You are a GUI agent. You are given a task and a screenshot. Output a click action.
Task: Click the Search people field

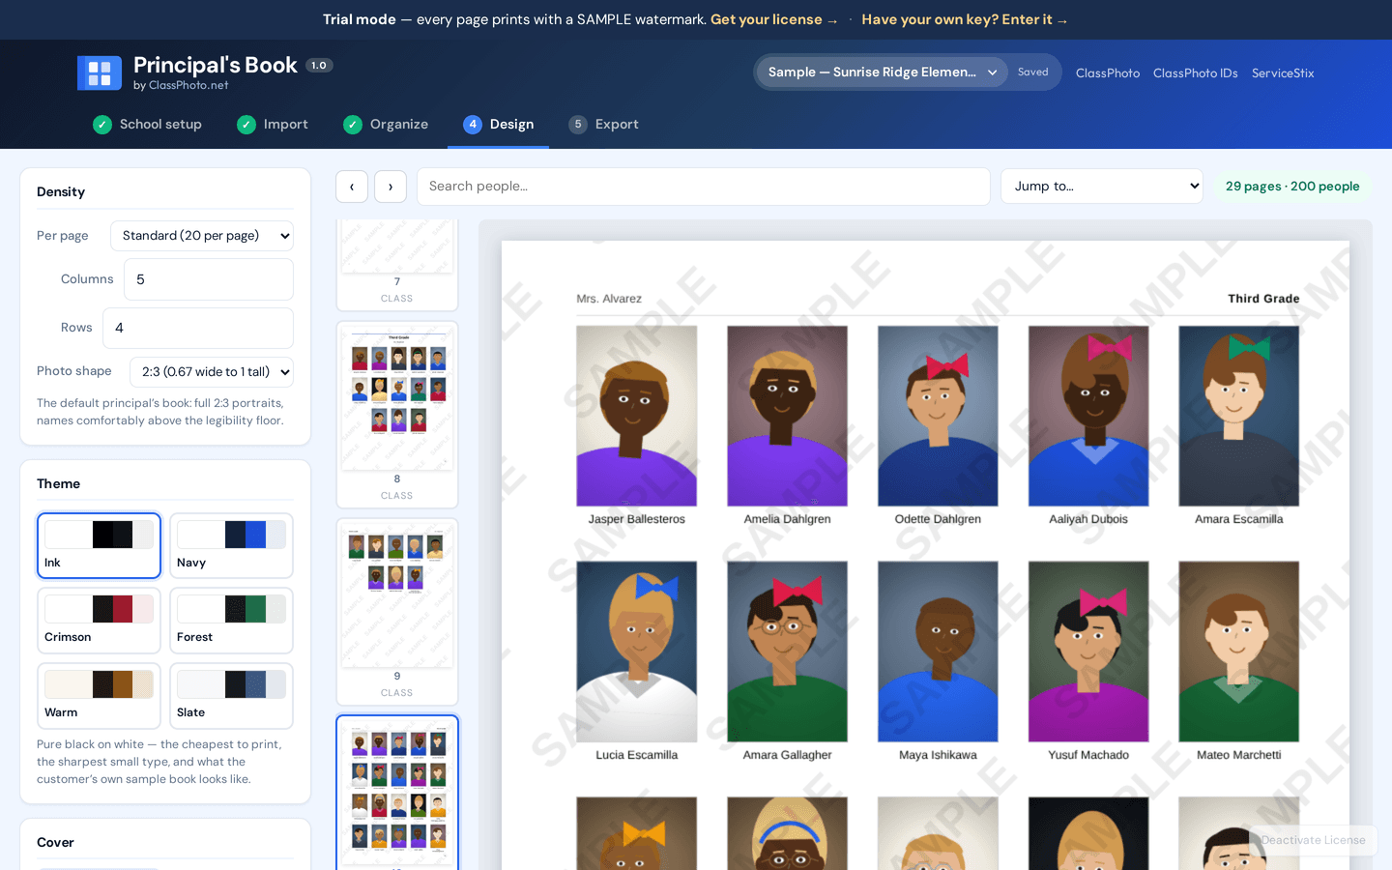pyautogui.click(x=704, y=187)
